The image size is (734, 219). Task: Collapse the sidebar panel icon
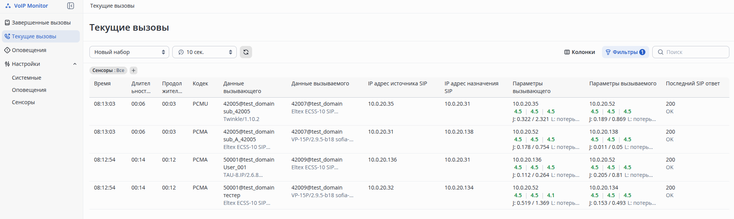pos(71,6)
